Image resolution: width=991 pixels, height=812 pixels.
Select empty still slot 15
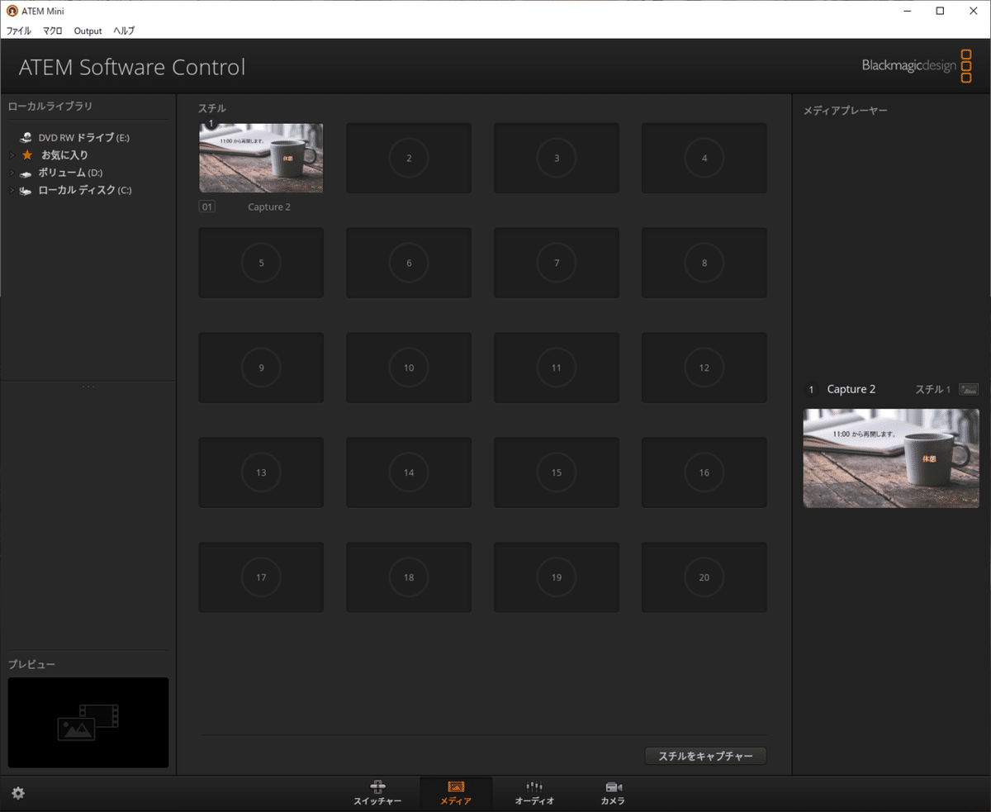pyautogui.click(x=557, y=472)
